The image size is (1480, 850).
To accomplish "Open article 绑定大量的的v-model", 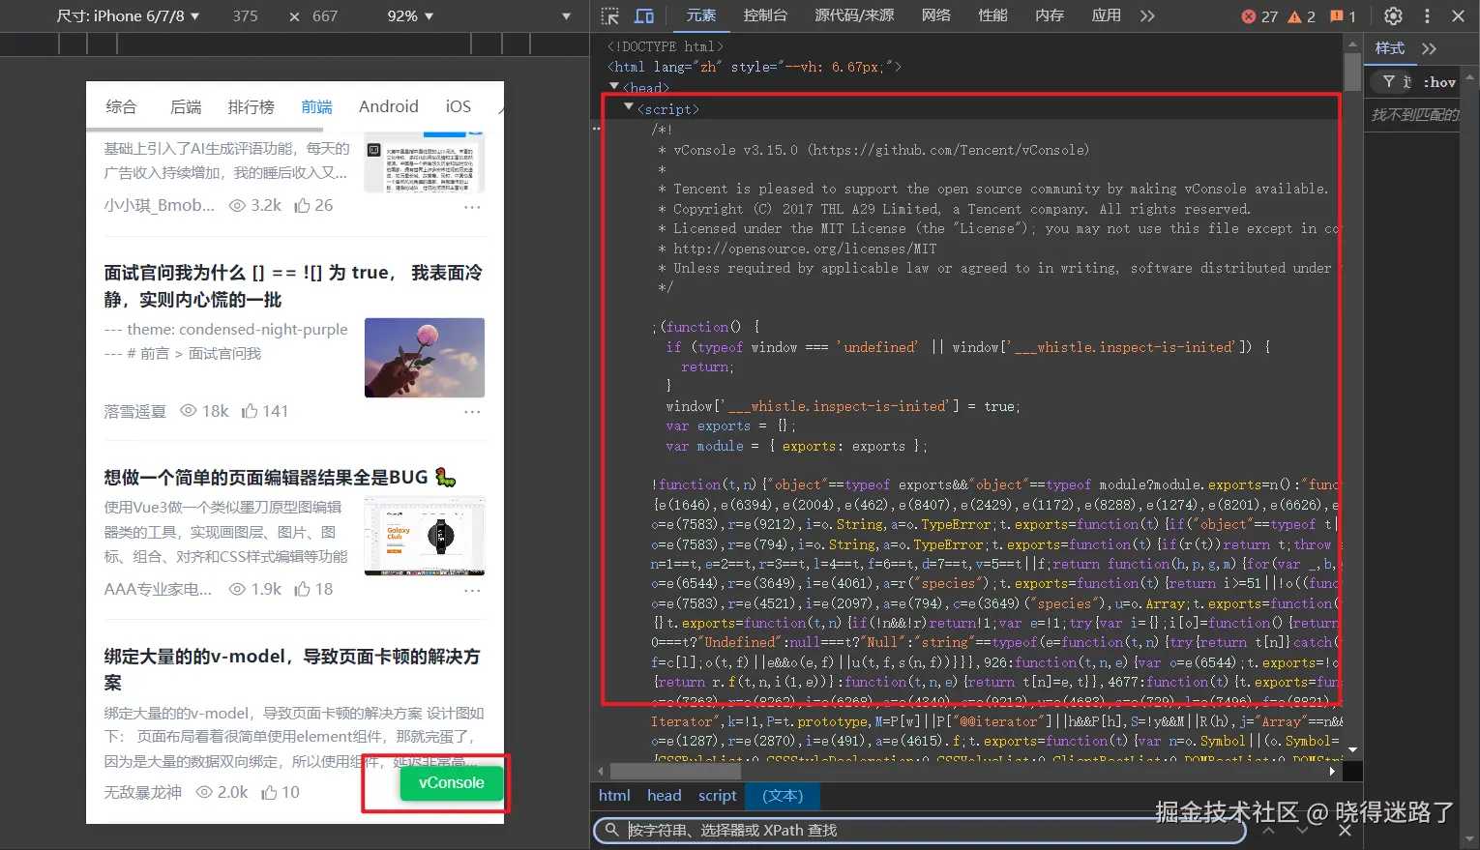I will coord(293,669).
